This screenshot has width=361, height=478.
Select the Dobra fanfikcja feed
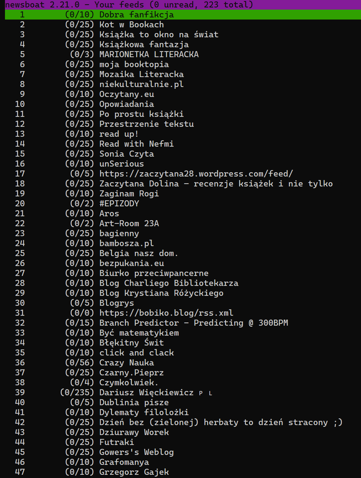[x=136, y=15]
